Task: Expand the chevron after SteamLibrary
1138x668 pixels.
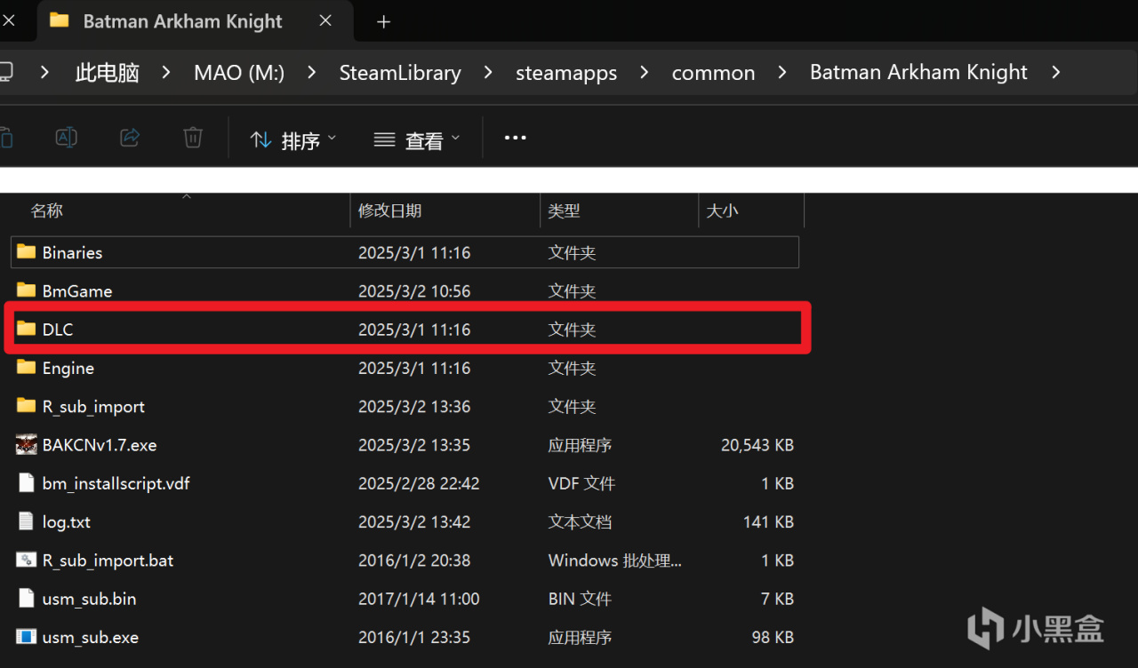Action: click(x=488, y=73)
